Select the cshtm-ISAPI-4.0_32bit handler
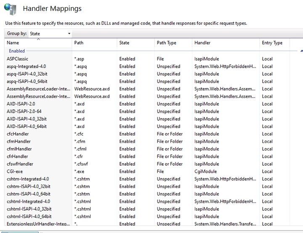303x233 pixels. pos(29,186)
